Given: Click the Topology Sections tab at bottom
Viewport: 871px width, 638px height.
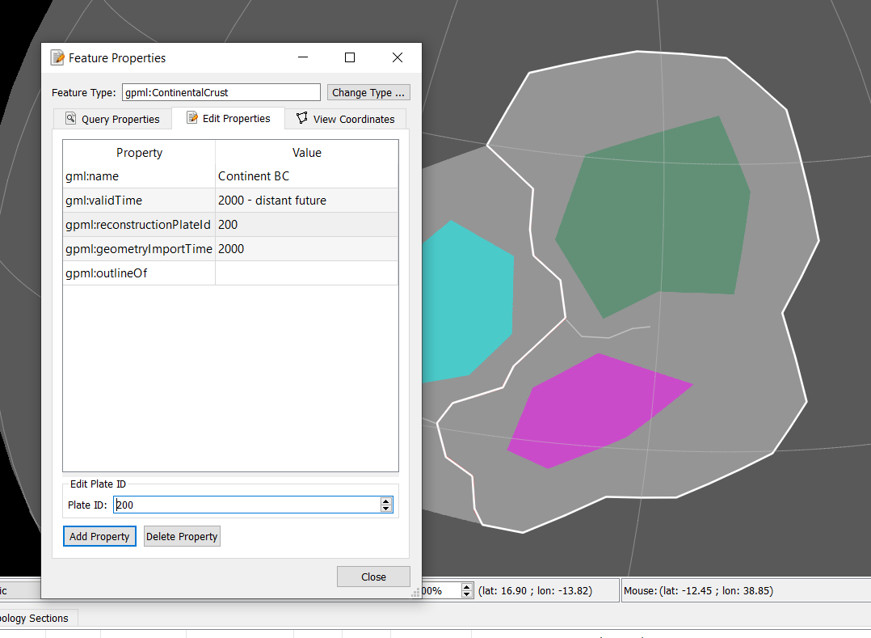Looking at the screenshot, I should (x=35, y=618).
